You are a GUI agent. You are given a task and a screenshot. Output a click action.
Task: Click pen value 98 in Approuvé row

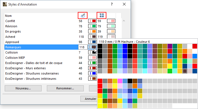pos(80,42)
